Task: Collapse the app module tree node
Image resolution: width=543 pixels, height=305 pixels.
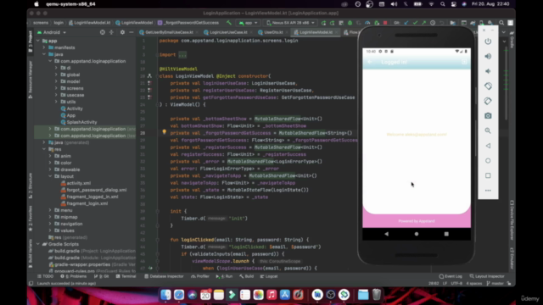Action: (x=38, y=41)
